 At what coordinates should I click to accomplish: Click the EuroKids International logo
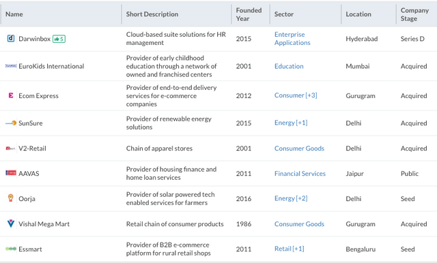pyautogui.click(x=11, y=66)
